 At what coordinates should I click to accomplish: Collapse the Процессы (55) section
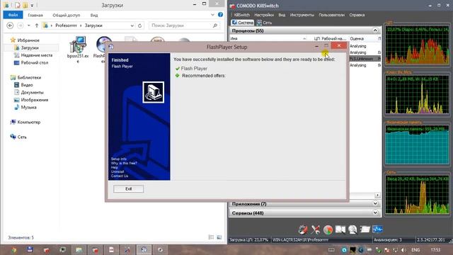[375, 30]
